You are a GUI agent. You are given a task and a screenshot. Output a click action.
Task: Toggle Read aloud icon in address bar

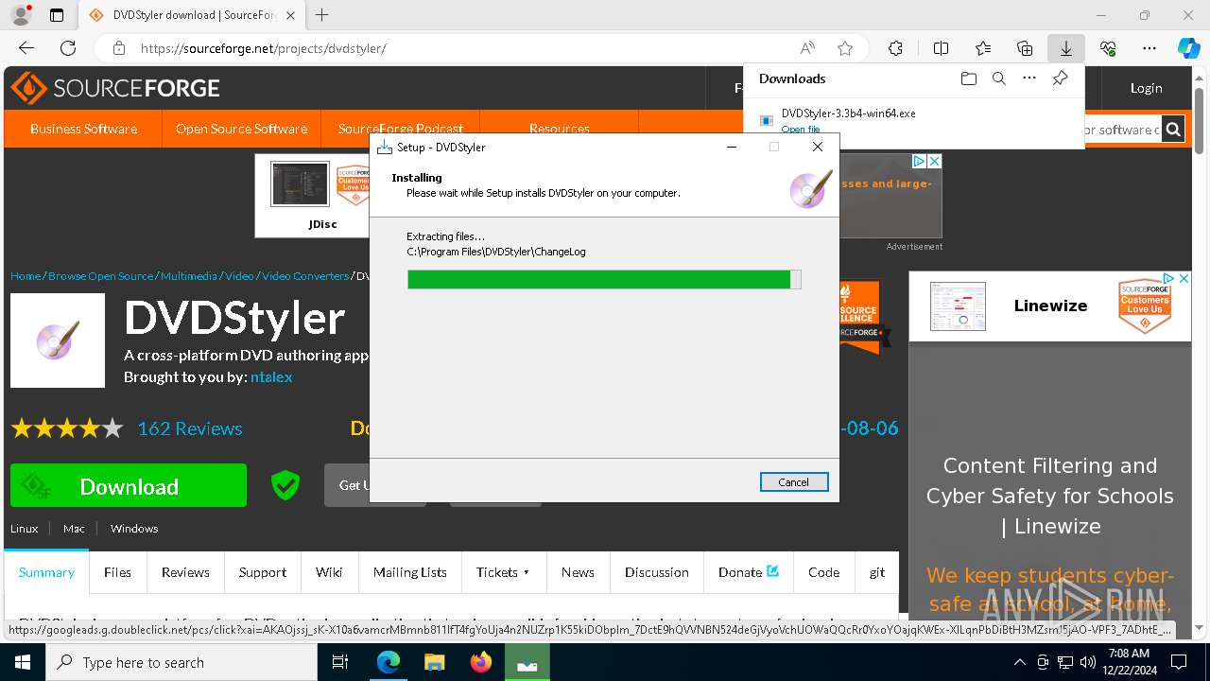coord(807,48)
